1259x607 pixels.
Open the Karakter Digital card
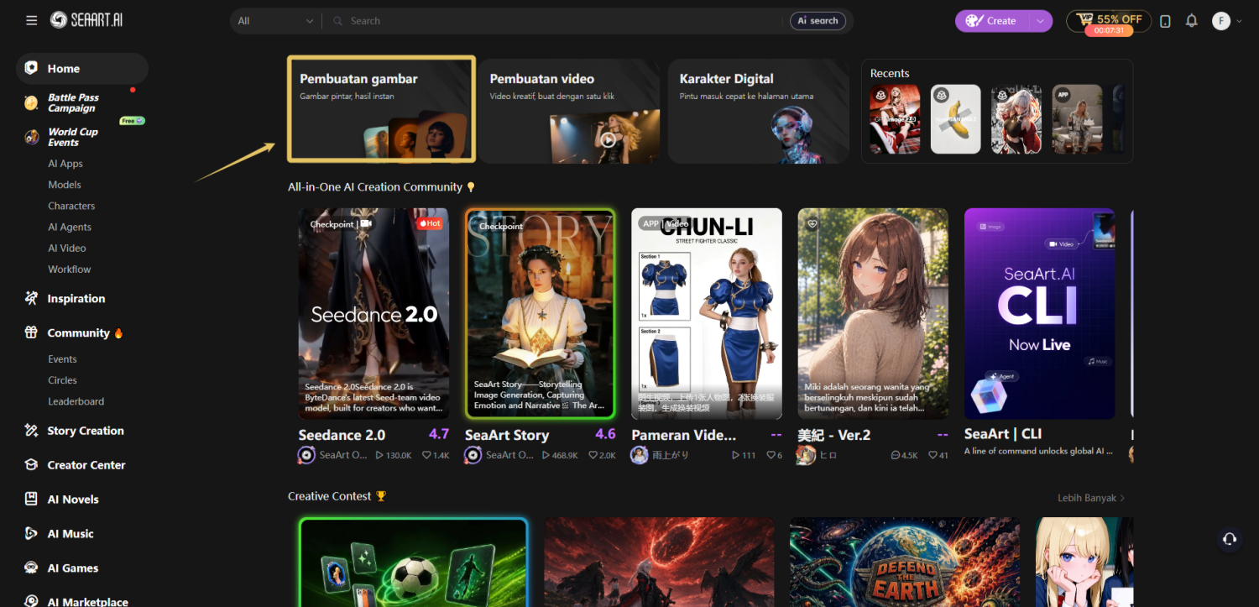click(x=759, y=111)
